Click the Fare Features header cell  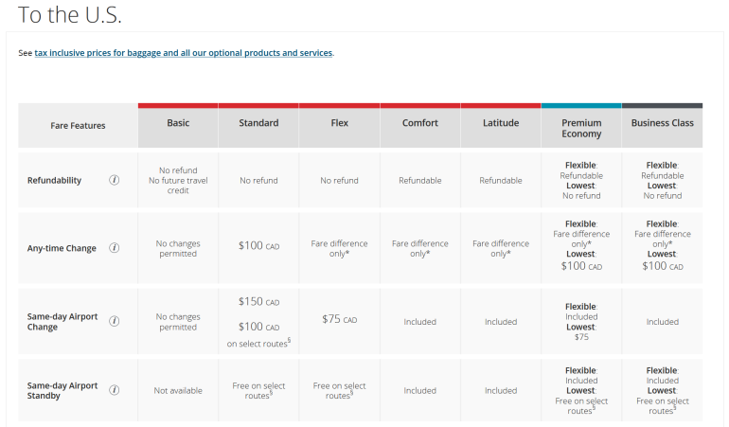[x=78, y=125]
